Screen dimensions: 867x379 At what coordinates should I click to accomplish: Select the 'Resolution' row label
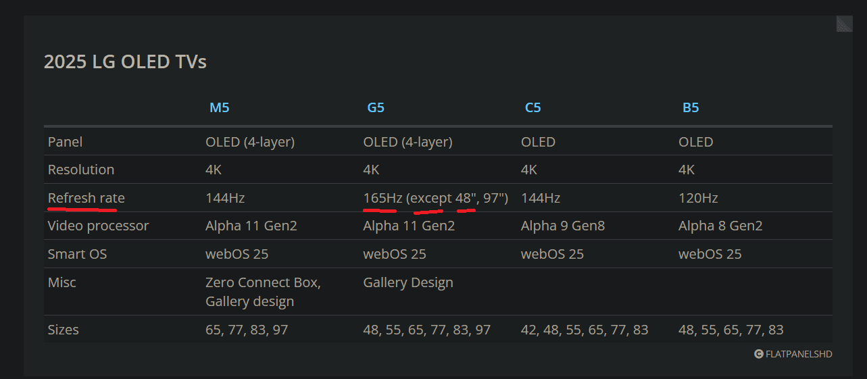81,170
